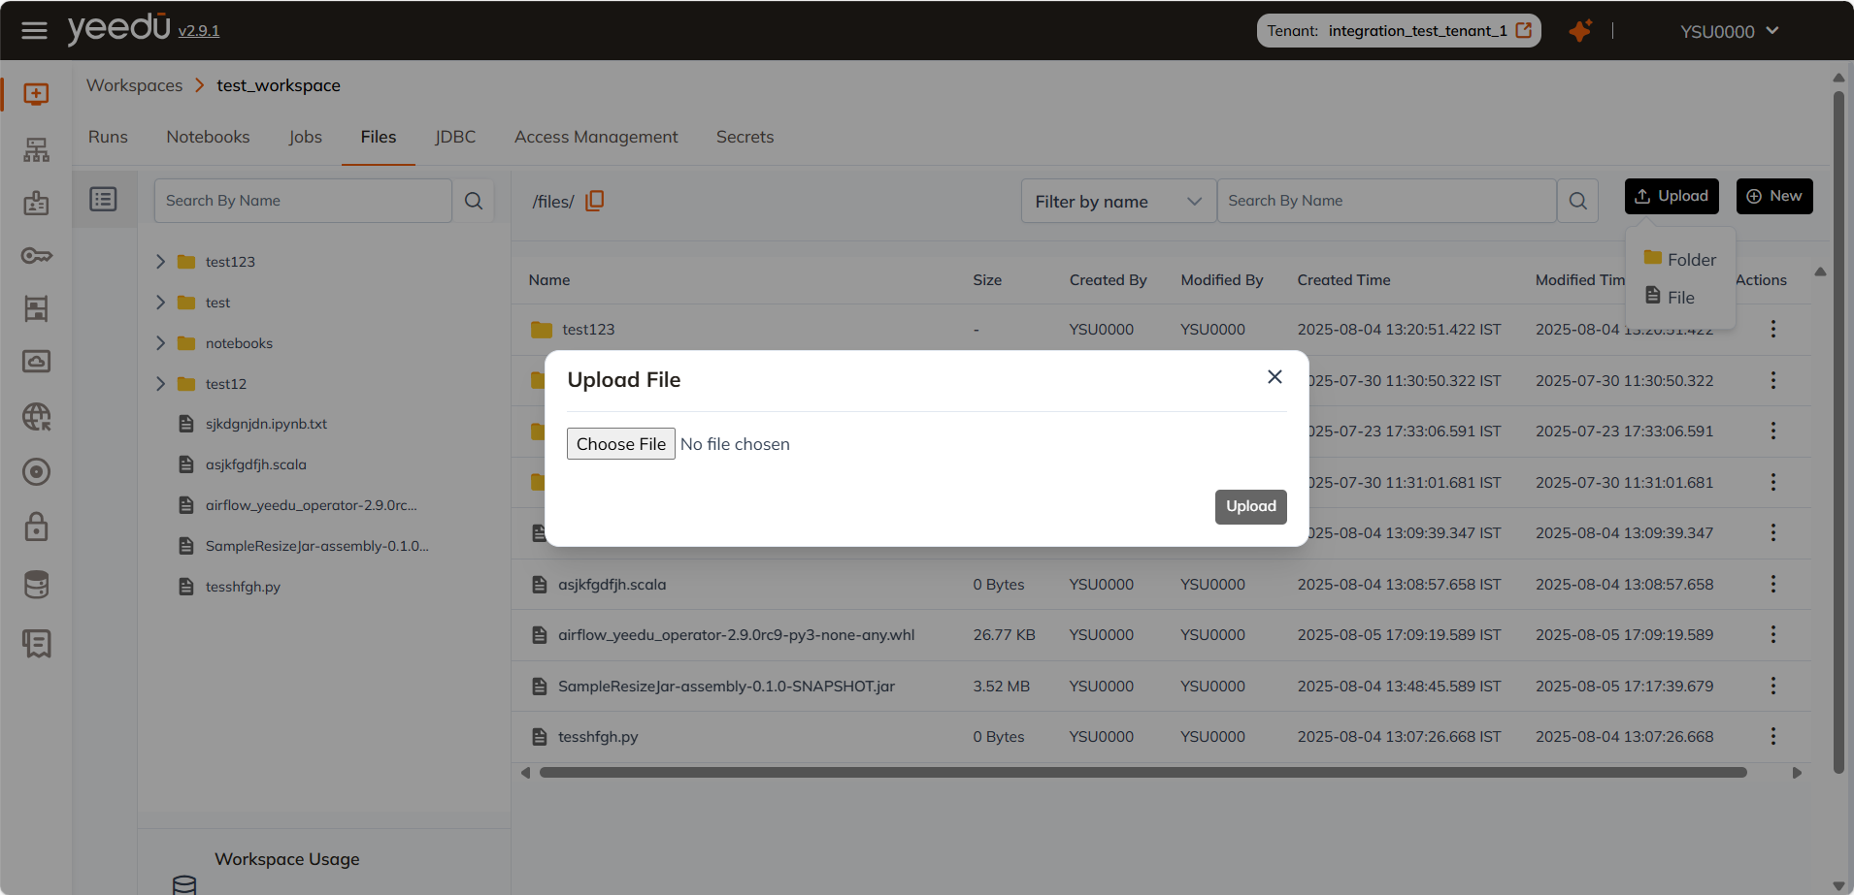Open the database icon near the sidebar bottom
Viewport: 1854px width, 895px height.
pyautogui.click(x=36, y=584)
